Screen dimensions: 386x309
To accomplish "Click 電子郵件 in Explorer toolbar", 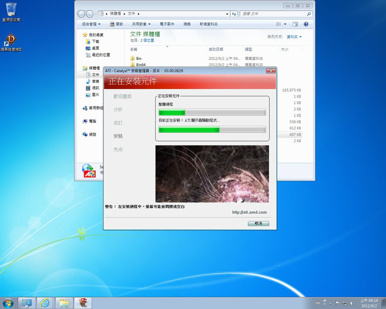I will [x=167, y=24].
